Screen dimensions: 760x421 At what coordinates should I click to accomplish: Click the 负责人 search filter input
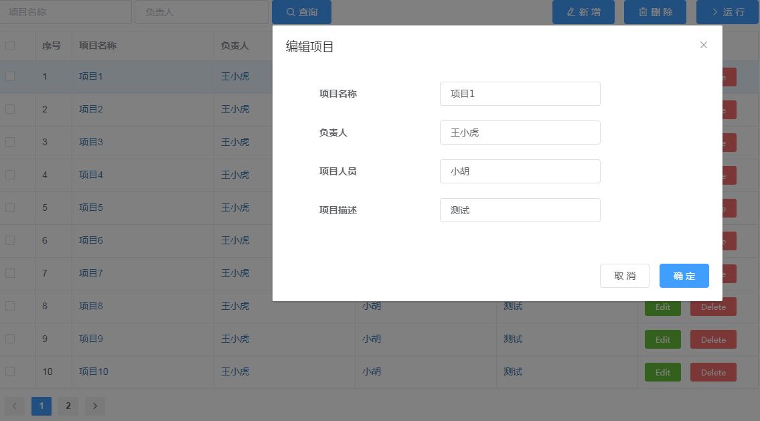point(201,11)
